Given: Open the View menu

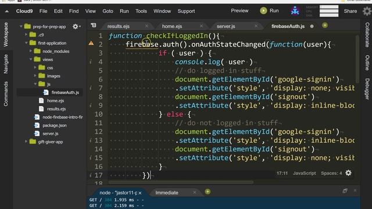Looking at the screenshot, I should pyautogui.click(x=91, y=11).
